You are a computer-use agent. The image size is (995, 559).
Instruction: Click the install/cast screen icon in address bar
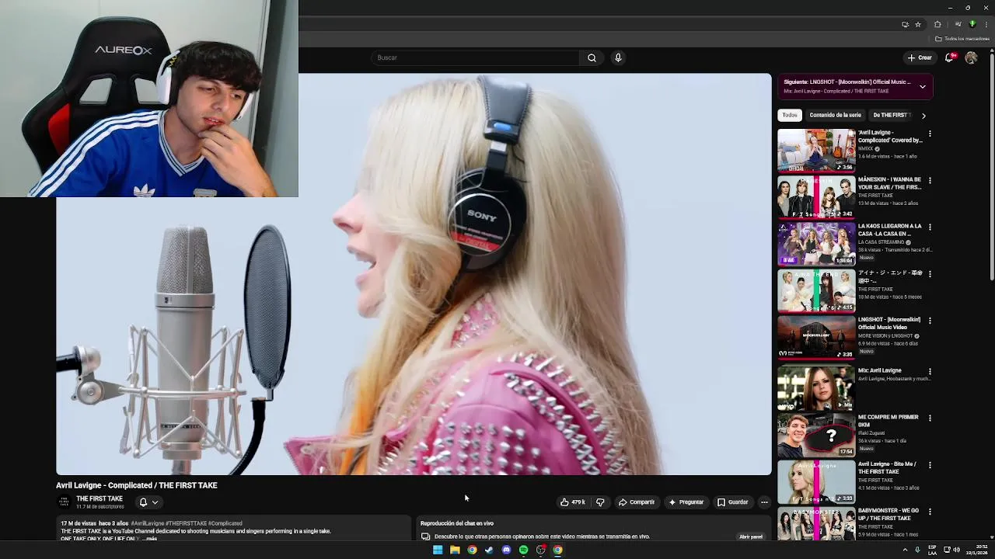coord(905,24)
